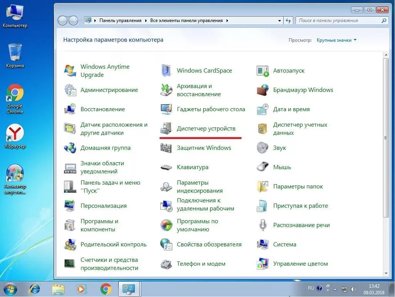Open the Windows Start menu
395x297 pixels.
click(x=10, y=289)
